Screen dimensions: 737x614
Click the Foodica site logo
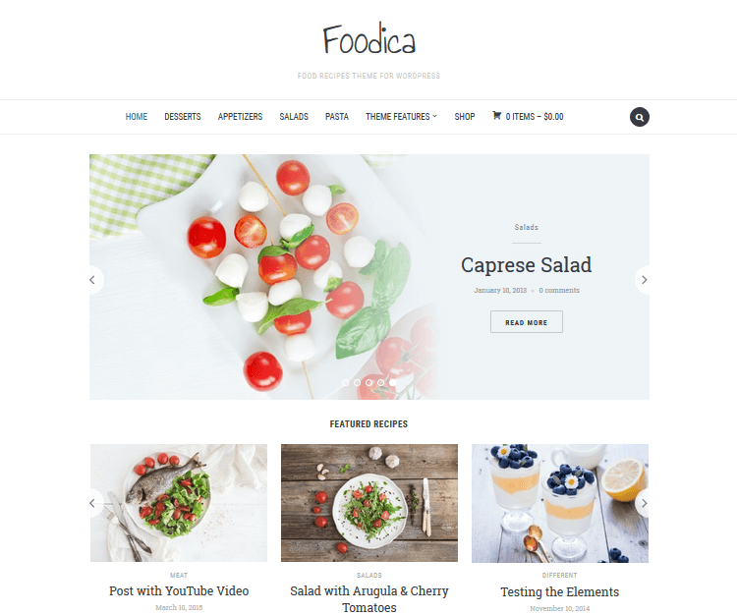(x=368, y=39)
